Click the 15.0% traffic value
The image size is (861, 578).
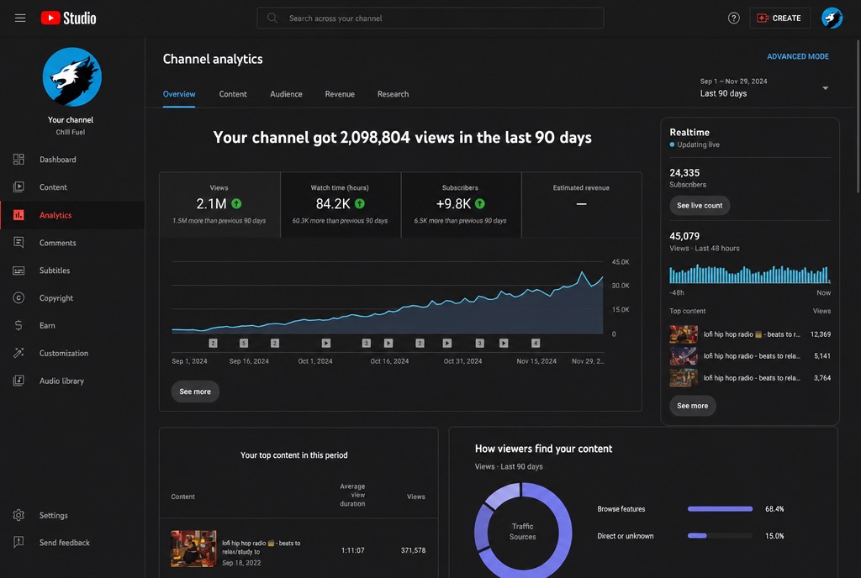tap(774, 536)
